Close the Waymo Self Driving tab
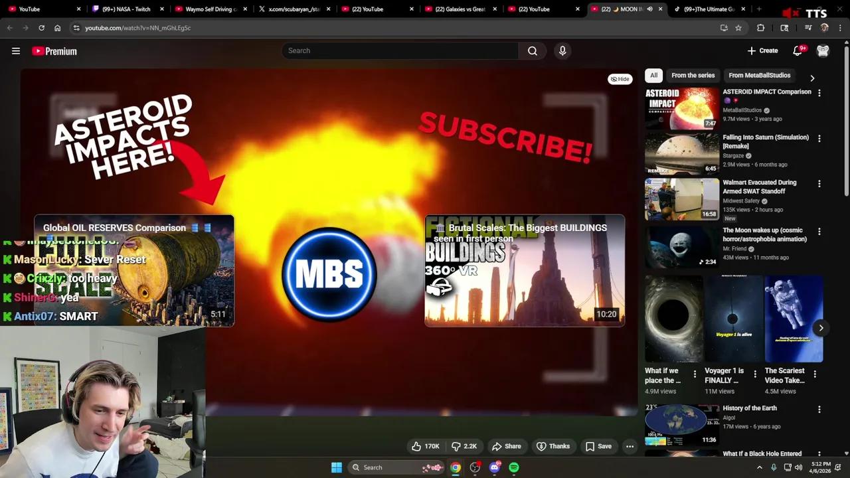Image resolution: width=850 pixels, height=478 pixels. coord(245,9)
